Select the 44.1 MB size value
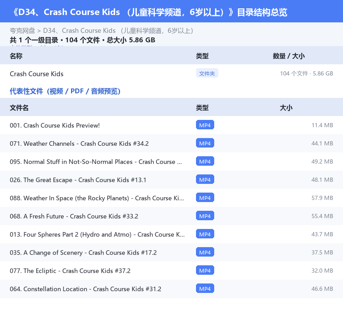The height and width of the screenshot is (309, 343). pos(322,143)
